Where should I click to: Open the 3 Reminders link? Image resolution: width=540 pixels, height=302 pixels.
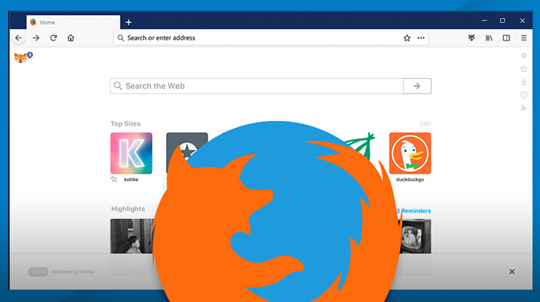click(x=414, y=211)
